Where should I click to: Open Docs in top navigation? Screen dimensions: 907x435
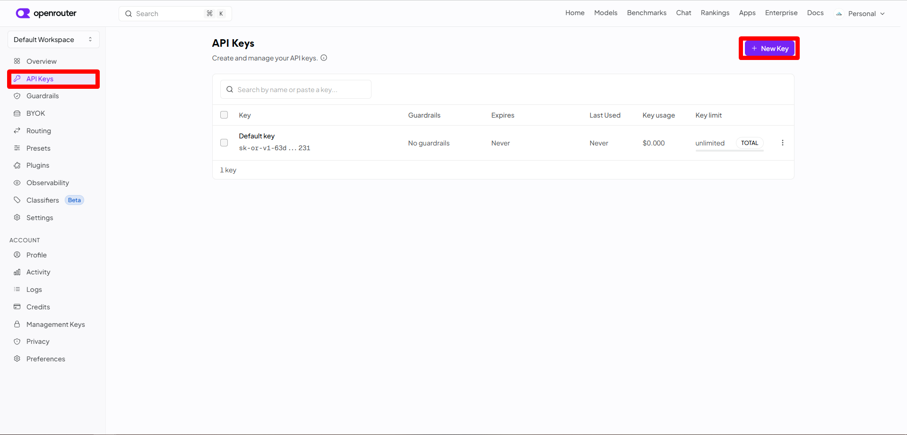tap(815, 13)
